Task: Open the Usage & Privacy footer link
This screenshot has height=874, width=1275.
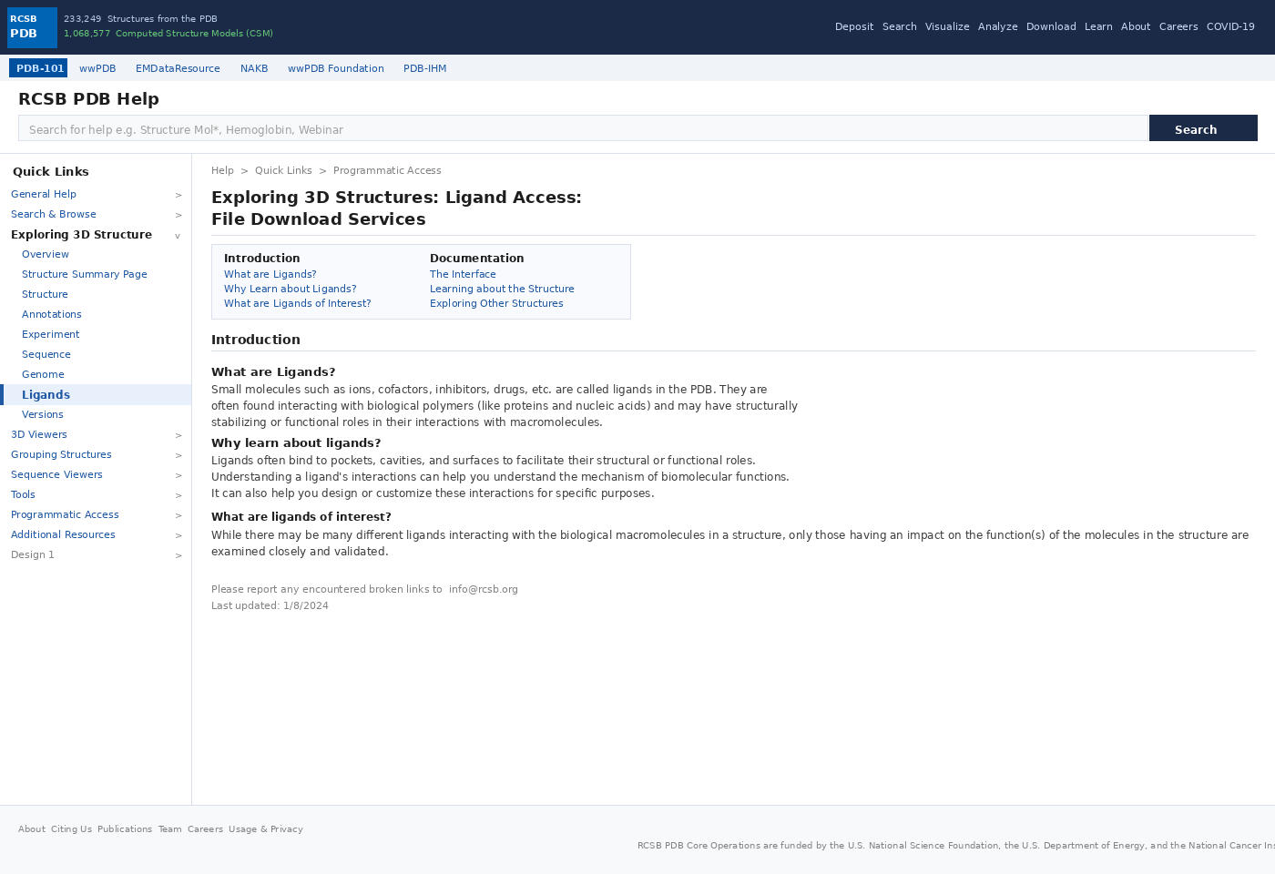Action: (265, 828)
